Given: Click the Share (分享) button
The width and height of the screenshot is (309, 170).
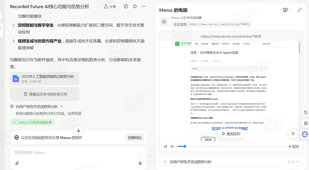Looking at the screenshot, I should tap(110, 6).
